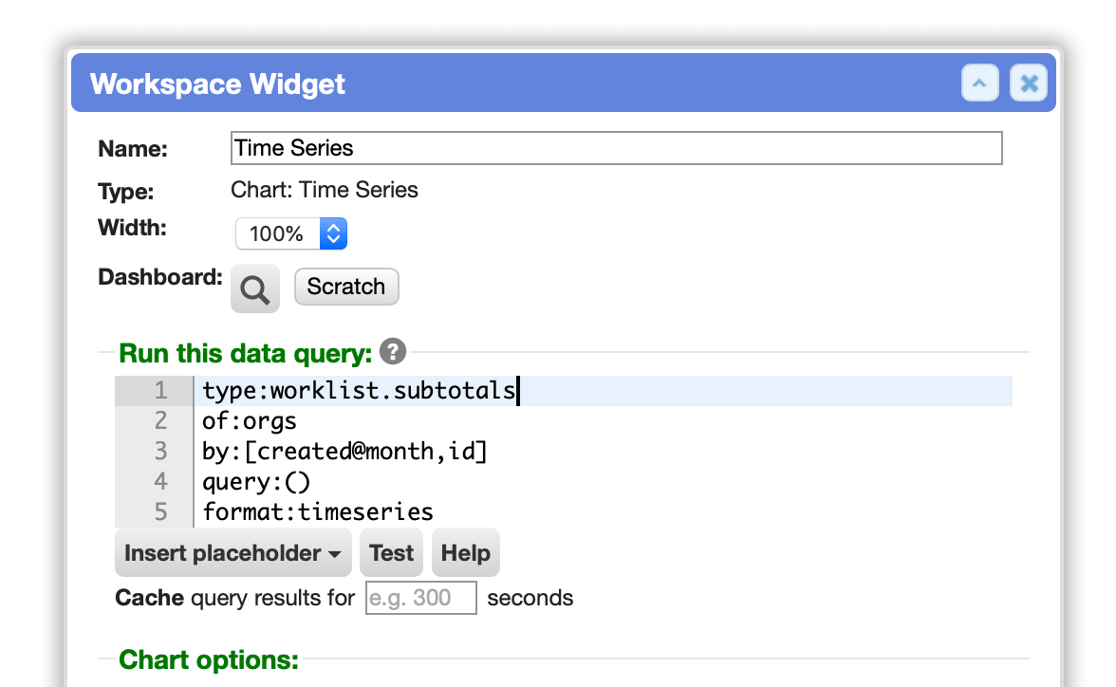Close the Workspace Widget dialog
Viewport: 1116px width, 687px height.
[1029, 84]
